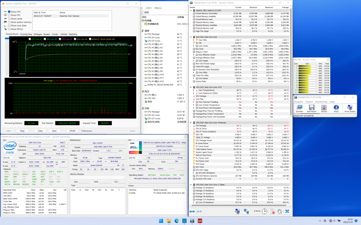Click Clear button in stability test
This screenshot has width=361, height=225.
pos(40,131)
